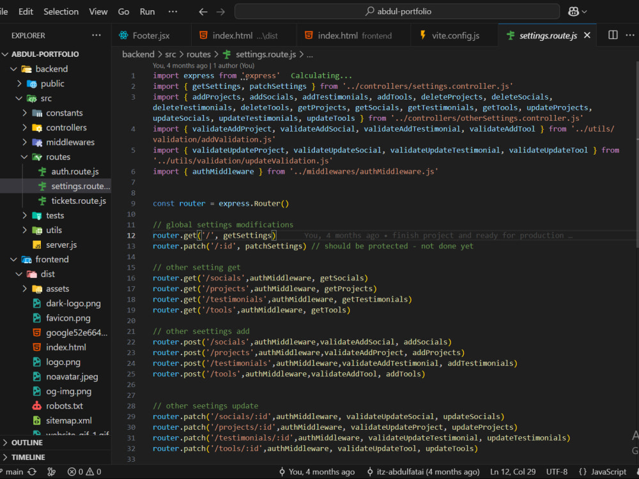Image resolution: width=639 pixels, height=479 pixels.
Task: Open the View menu
Action: tap(98, 11)
